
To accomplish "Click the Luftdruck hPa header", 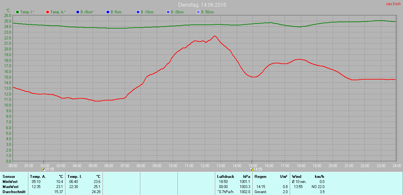I will (233, 177).
